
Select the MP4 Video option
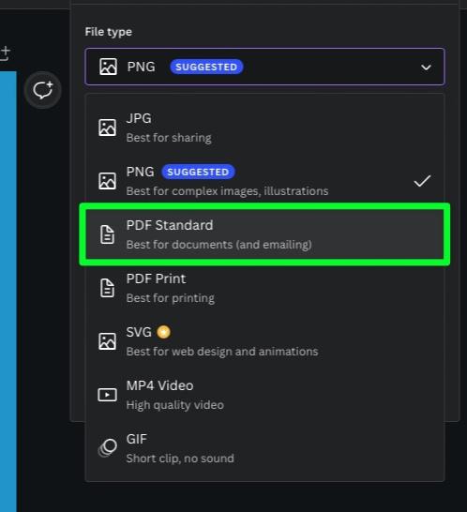[264, 395]
